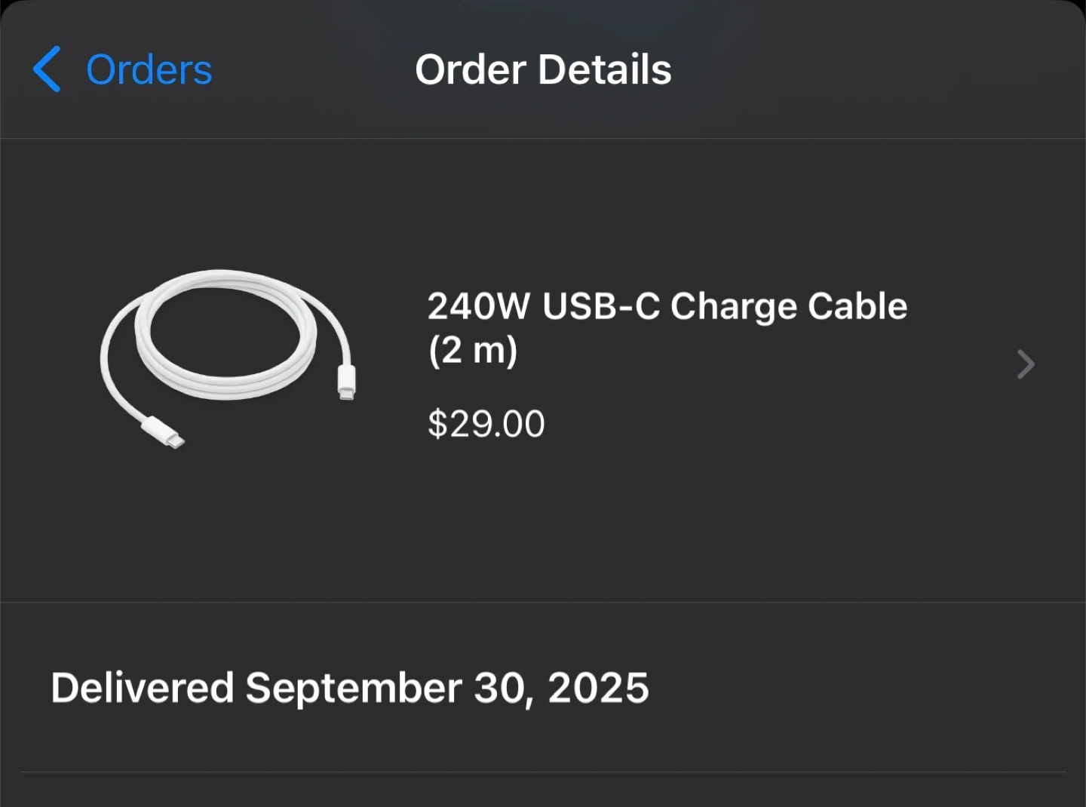Expand item details with the right chevron
Viewport: 1086px width, 807px height.
[1025, 364]
